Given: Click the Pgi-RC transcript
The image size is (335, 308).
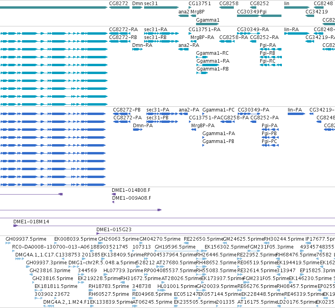Looking at the screenshot, I should pyautogui.click(x=271, y=65).
